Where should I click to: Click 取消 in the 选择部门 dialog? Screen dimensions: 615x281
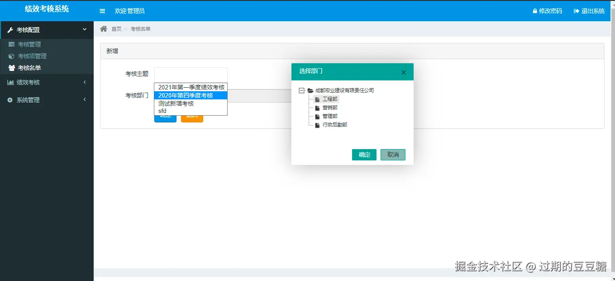pyautogui.click(x=393, y=155)
